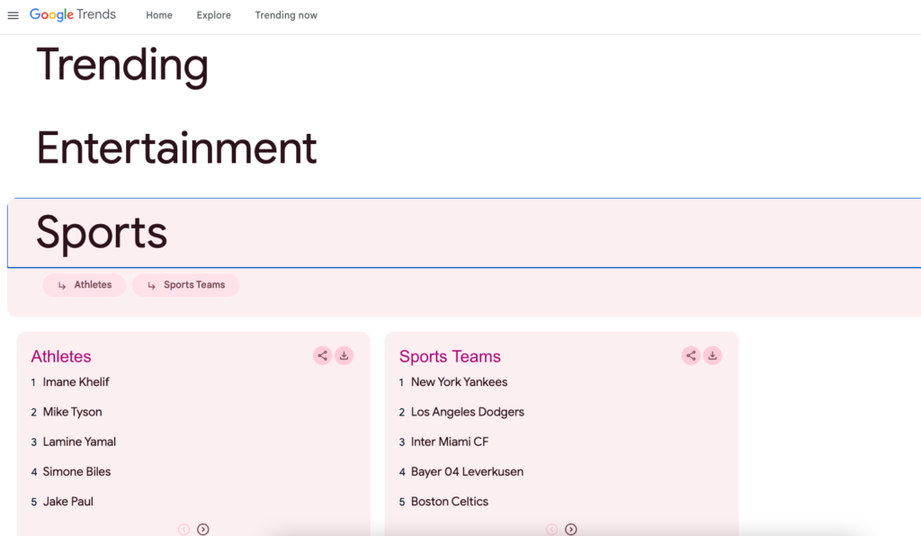Expand the Entertainment category

176,148
